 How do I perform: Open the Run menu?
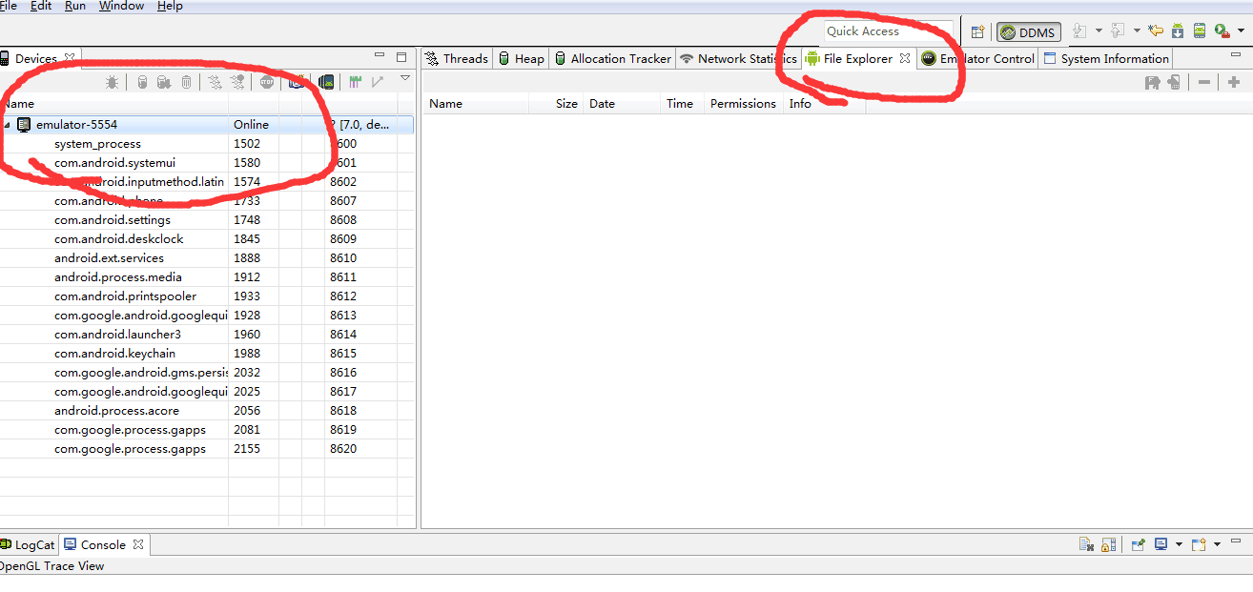[75, 6]
